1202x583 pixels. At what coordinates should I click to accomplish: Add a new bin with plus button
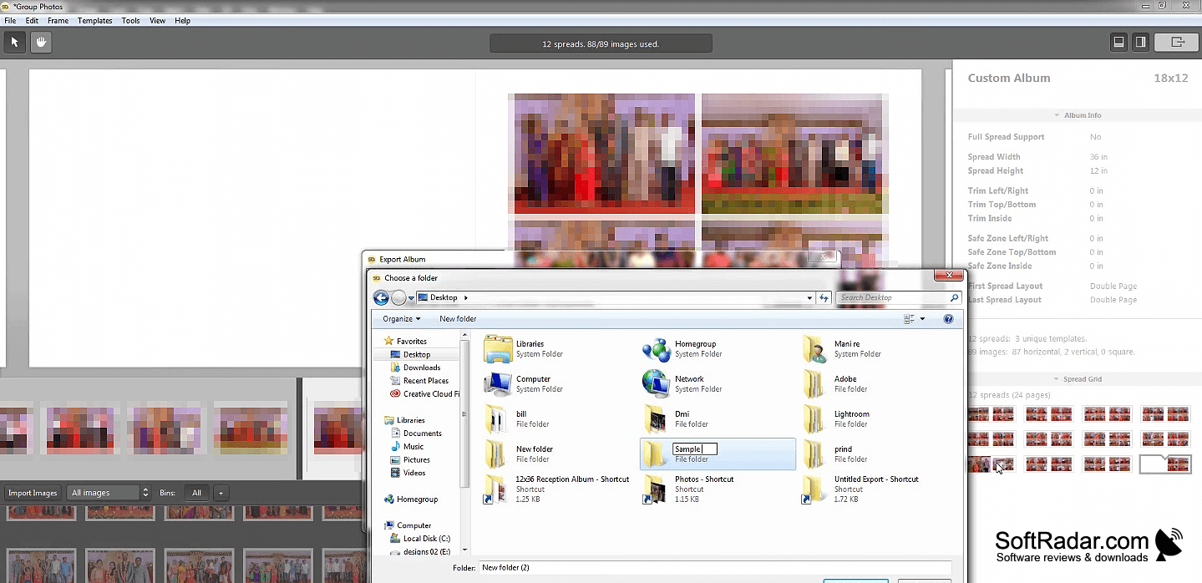[x=221, y=493]
